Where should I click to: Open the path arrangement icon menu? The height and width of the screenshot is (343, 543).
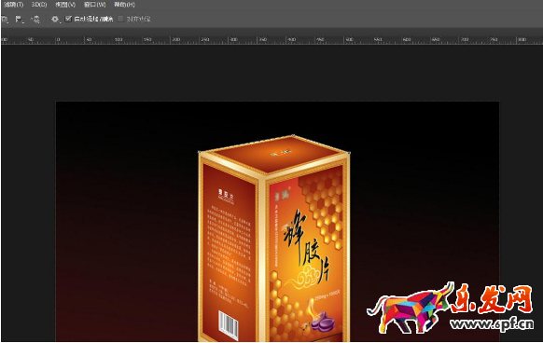coord(35,20)
